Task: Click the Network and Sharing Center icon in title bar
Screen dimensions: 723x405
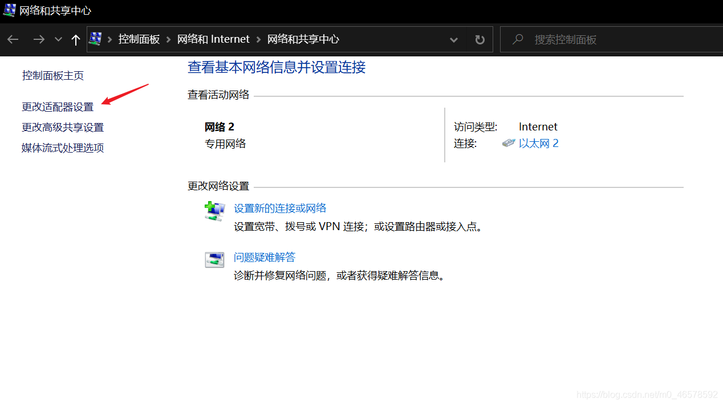Action: click(x=9, y=10)
